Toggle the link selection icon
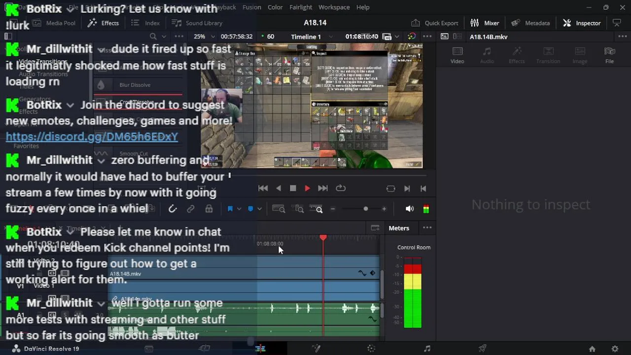The image size is (631, 355). pyautogui.click(x=191, y=209)
